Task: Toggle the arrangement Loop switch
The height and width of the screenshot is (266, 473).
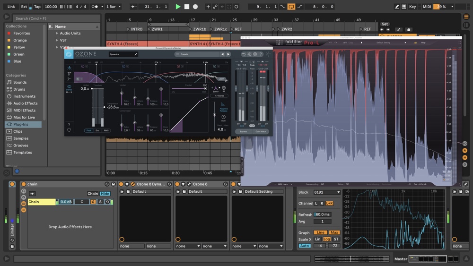Action: [x=291, y=7]
